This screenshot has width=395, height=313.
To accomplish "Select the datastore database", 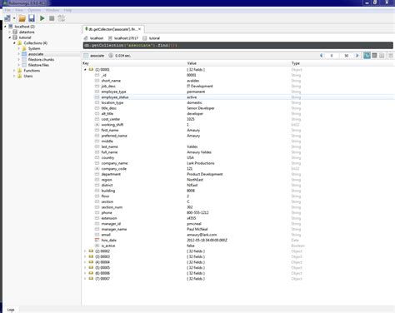I will (x=27, y=32).
